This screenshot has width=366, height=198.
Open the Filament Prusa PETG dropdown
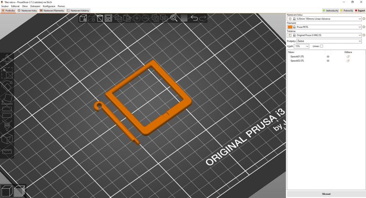(x=324, y=27)
